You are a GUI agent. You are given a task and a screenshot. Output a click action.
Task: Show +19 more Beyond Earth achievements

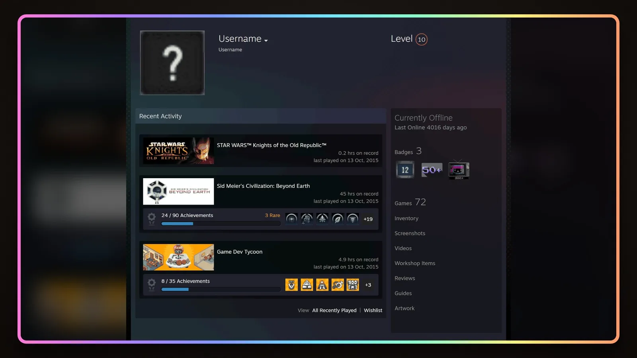[368, 219]
